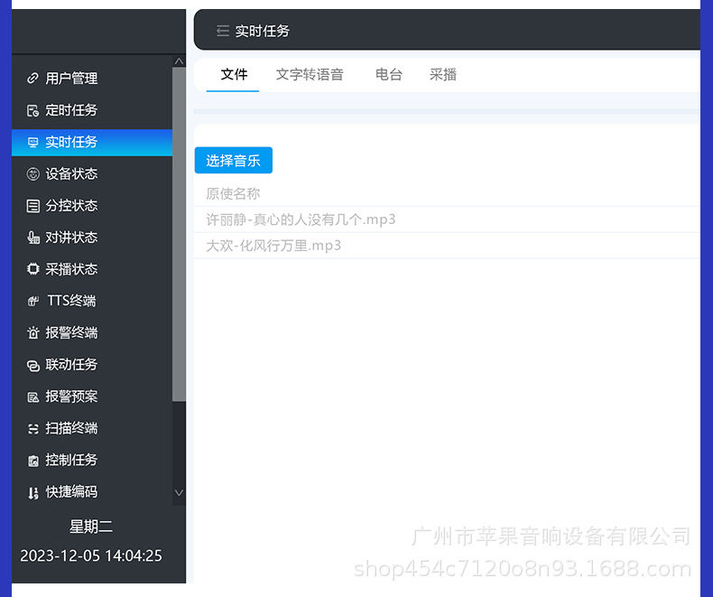Select row 许丽静-真心的人没有几个.mp3
Viewport: 713px width, 597px height.
[447, 219]
